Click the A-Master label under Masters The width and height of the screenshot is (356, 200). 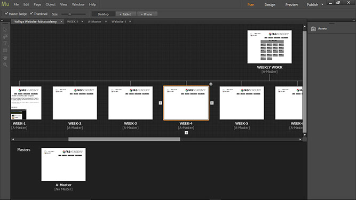64,185
